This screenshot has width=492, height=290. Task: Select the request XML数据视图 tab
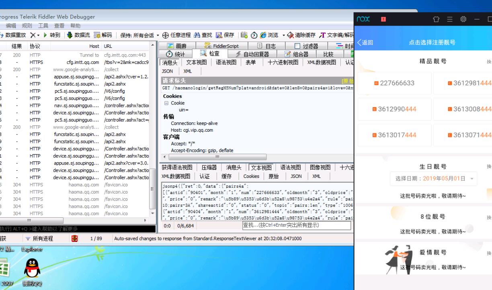pos(321,62)
